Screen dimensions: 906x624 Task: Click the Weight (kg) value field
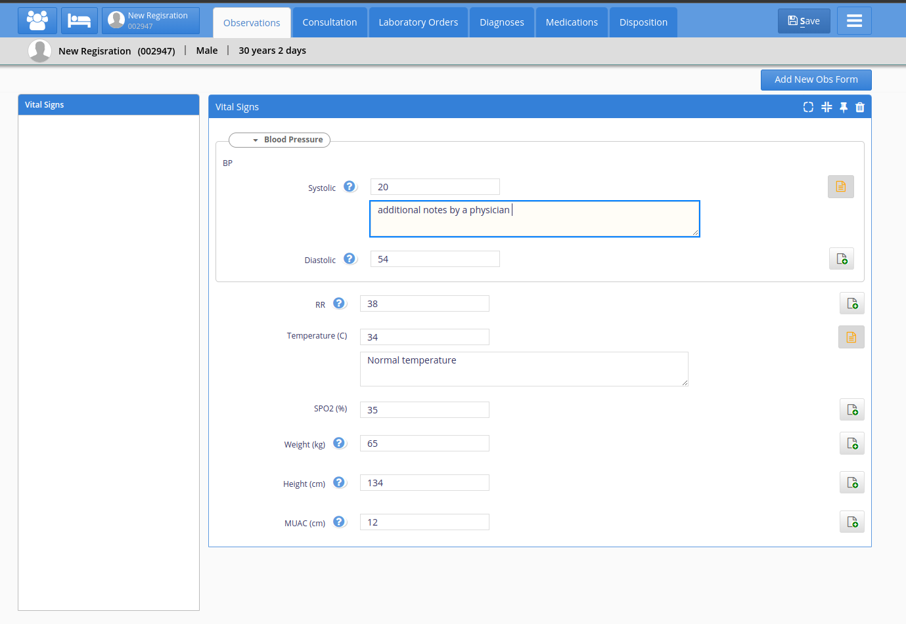tap(424, 444)
